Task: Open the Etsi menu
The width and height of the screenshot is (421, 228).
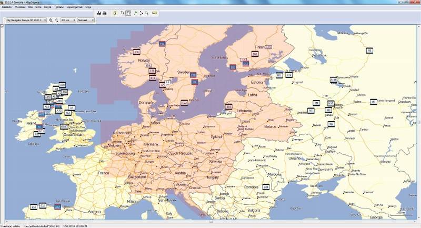Action: [x=31, y=7]
